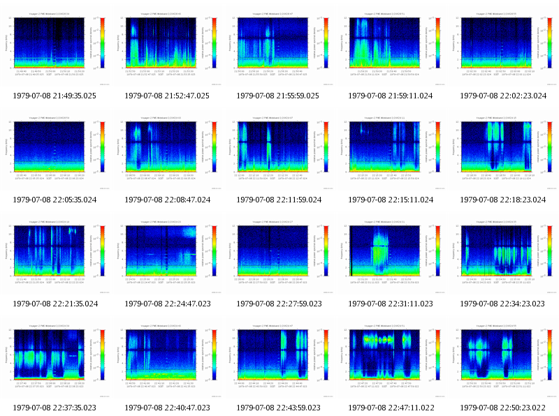The image size is (559, 416).
Task: Select the 22:31:11.023 spectrogram image
Action: pos(391,255)
